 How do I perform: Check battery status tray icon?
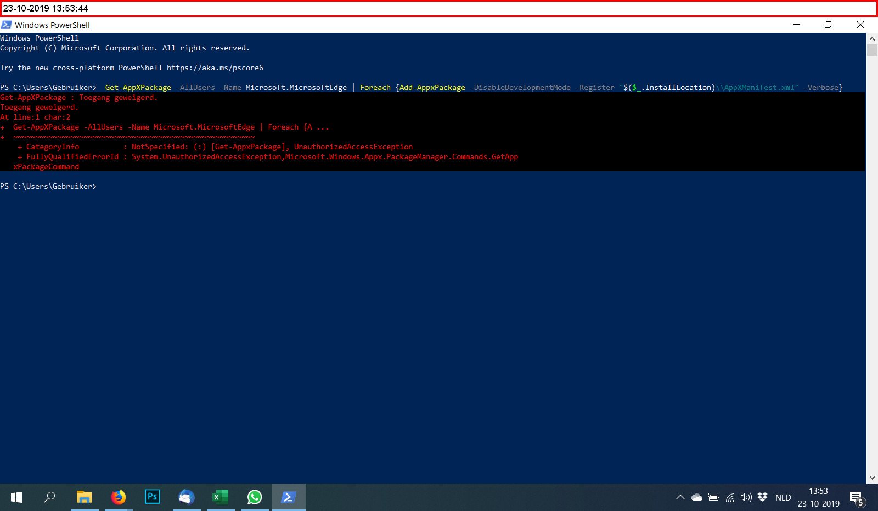pyautogui.click(x=713, y=497)
